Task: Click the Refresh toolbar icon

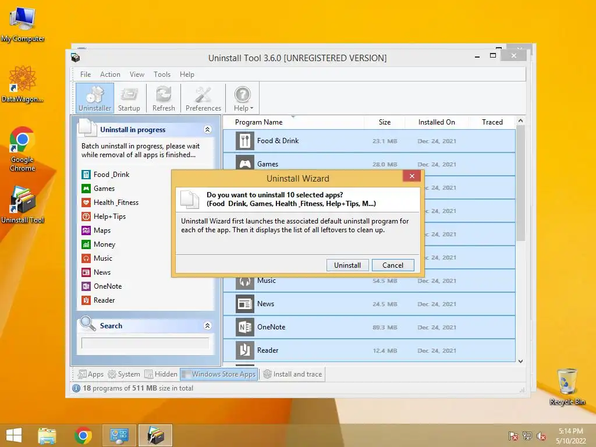Action: (164, 98)
